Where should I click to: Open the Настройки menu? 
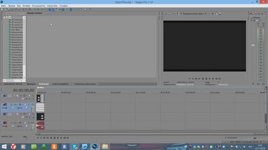52,6
